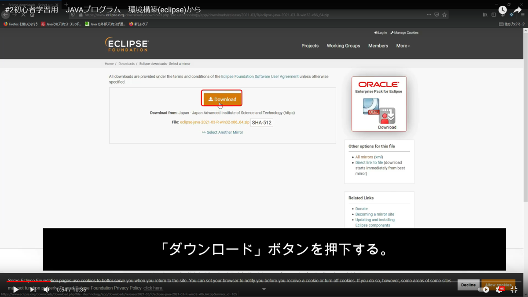Open the eclipse-java-2021-03-R-win32-x86_64.zip file link
The image size is (528, 297).
(215, 122)
